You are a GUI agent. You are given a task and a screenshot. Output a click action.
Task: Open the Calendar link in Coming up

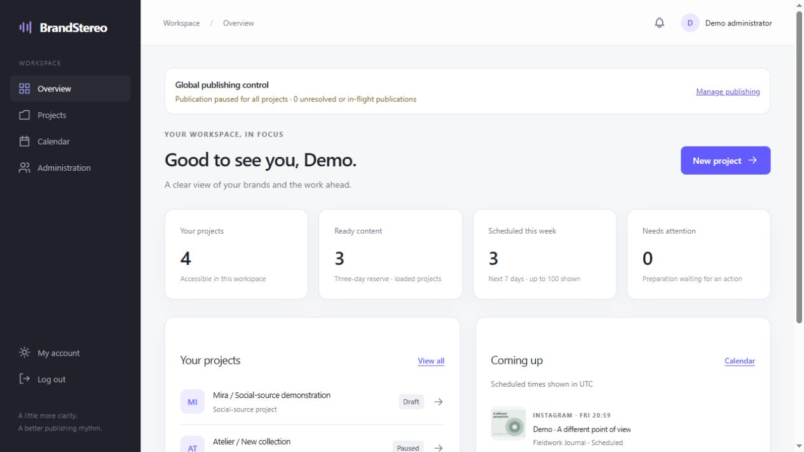click(740, 361)
